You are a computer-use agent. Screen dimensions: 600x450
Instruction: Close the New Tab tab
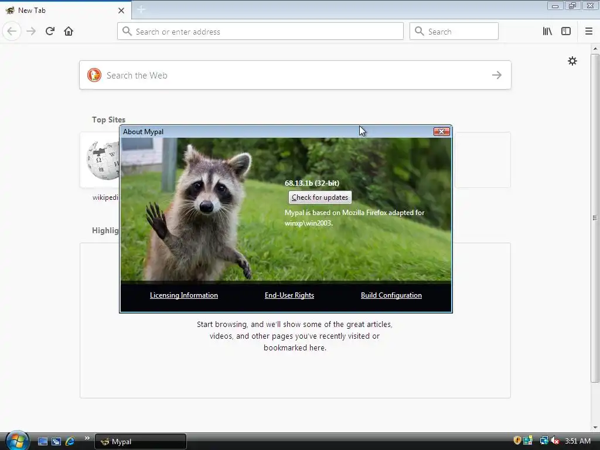click(121, 11)
